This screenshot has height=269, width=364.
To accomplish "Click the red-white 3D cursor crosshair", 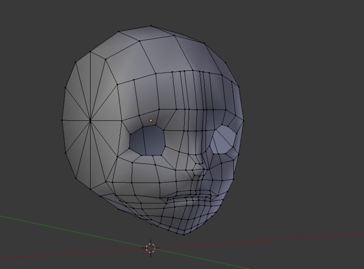I will coord(151,248).
